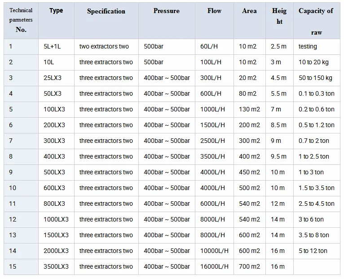Click the "Area" column header

pos(249,11)
